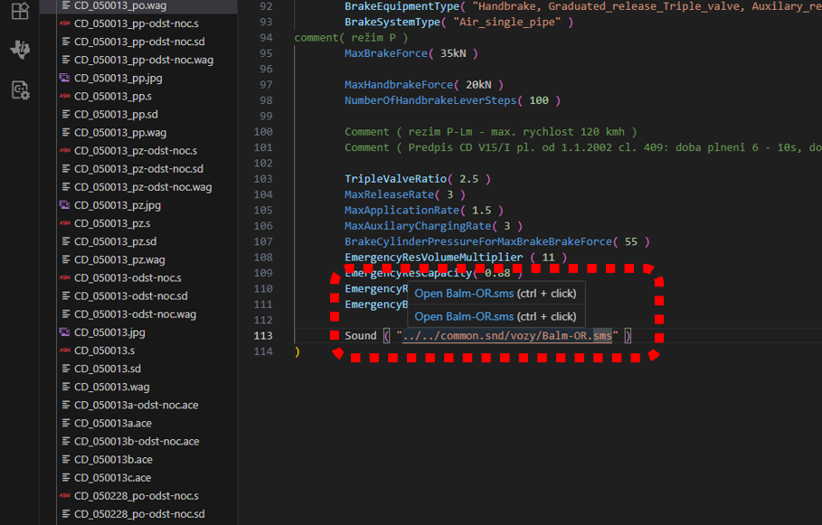Open CD_050013_pz-odst-noc.wag file

pyautogui.click(x=143, y=187)
